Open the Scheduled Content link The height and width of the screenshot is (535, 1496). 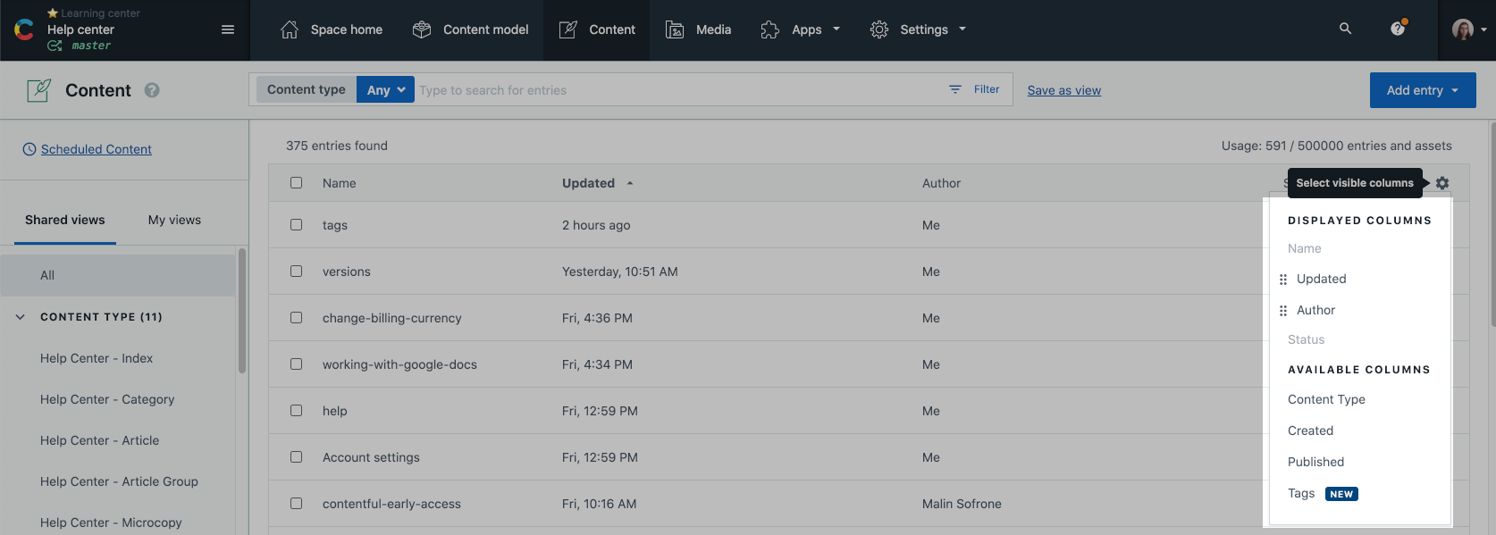click(96, 149)
